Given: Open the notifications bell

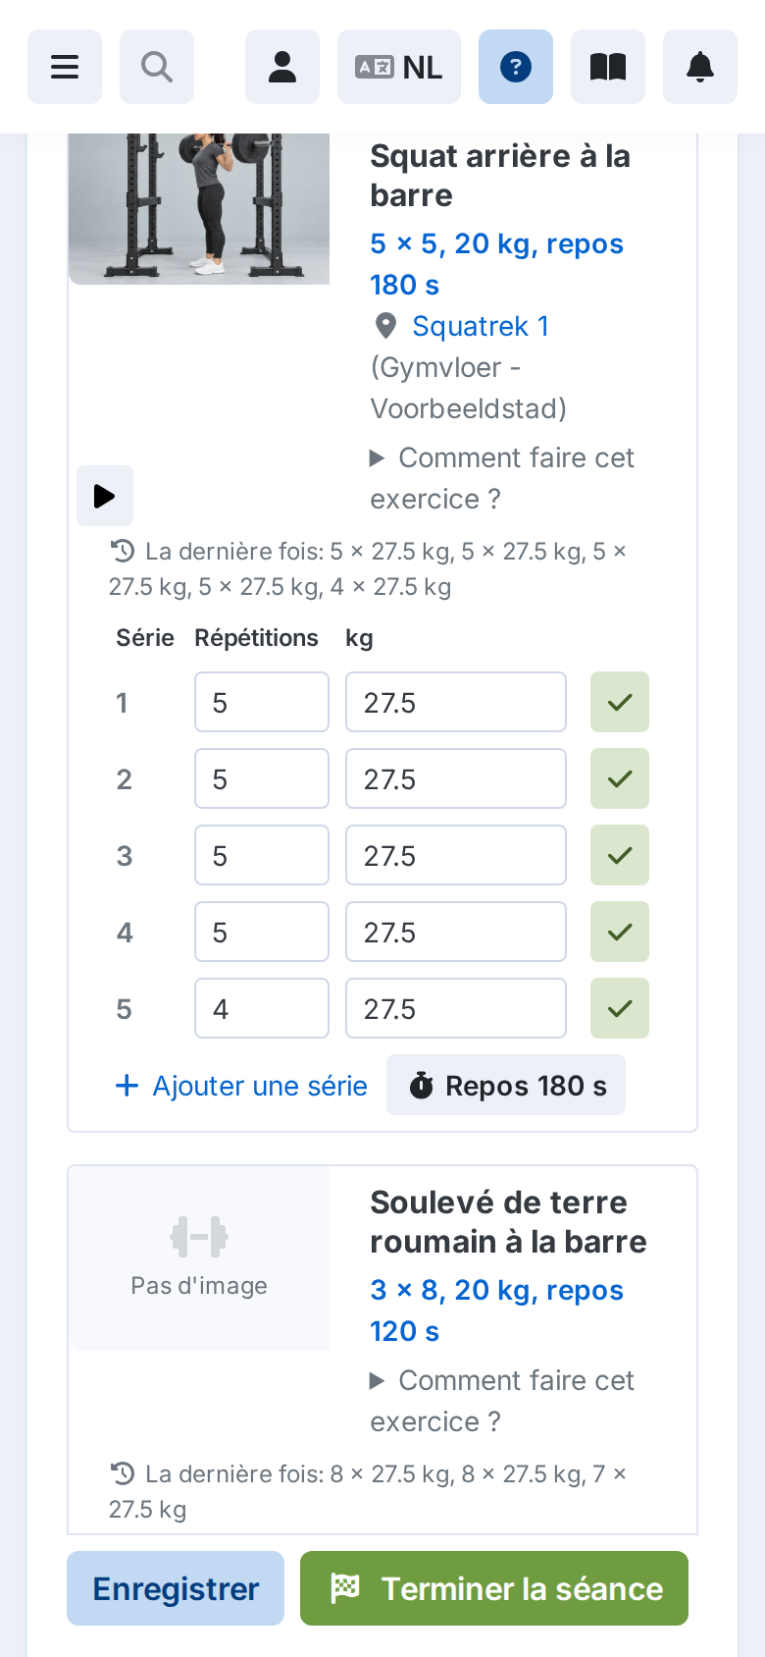Looking at the screenshot, I should coord(700,67).
